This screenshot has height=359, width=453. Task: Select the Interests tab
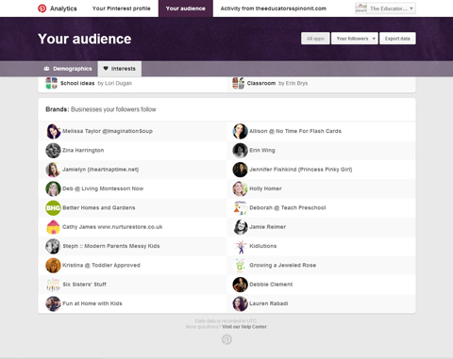[120, 69]
